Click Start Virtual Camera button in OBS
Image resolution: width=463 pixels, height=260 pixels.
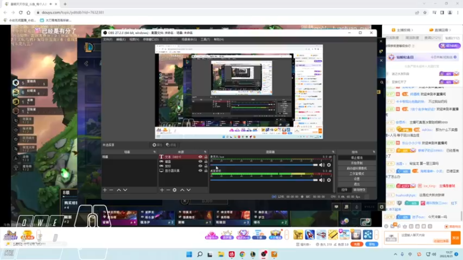357,168
